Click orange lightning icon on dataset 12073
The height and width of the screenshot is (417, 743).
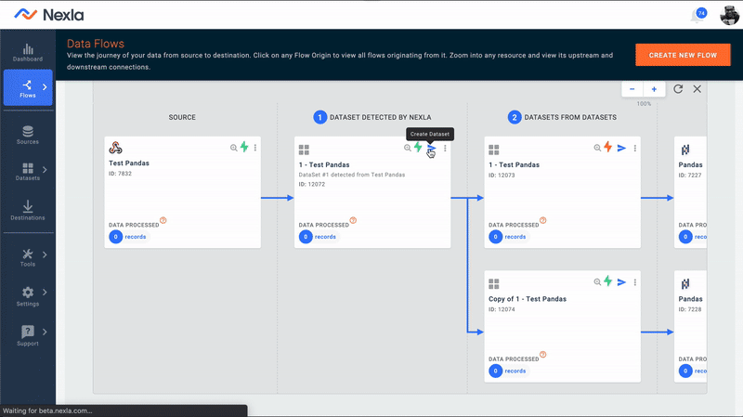[608, 148]
